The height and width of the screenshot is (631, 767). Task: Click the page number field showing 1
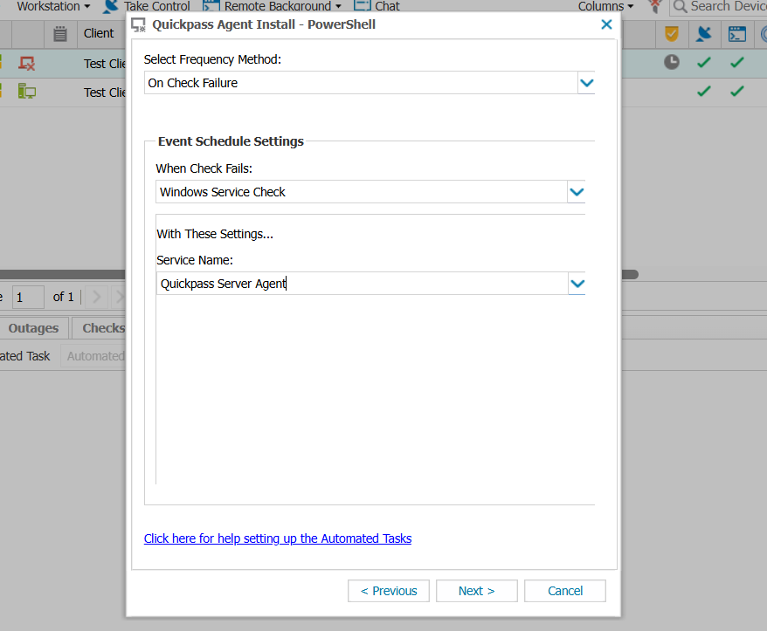(28, 297)
